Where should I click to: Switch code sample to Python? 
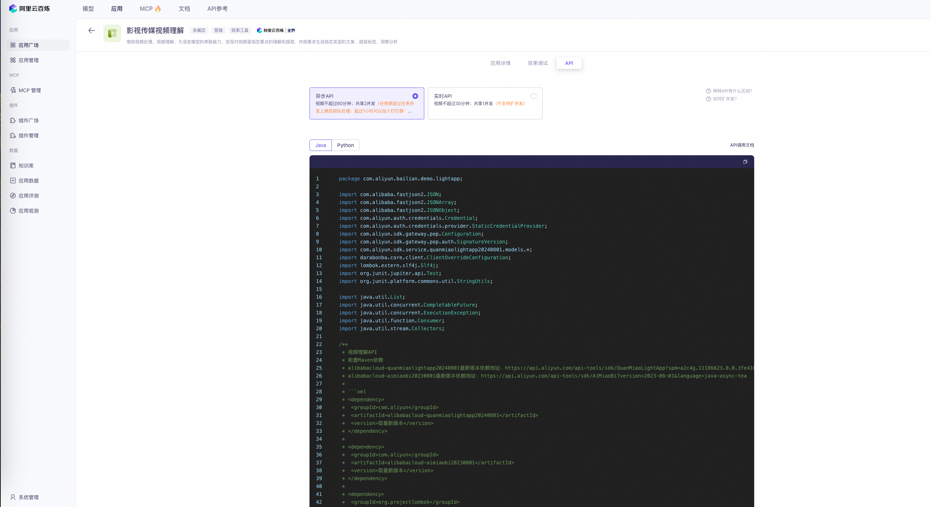[345, 145]
